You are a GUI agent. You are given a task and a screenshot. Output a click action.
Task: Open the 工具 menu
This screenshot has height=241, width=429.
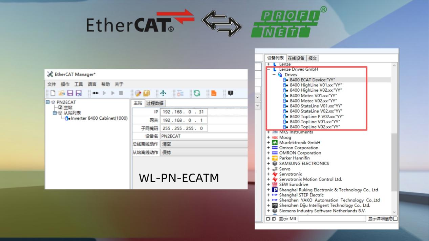pyautogui.click(x=79, y=84)
